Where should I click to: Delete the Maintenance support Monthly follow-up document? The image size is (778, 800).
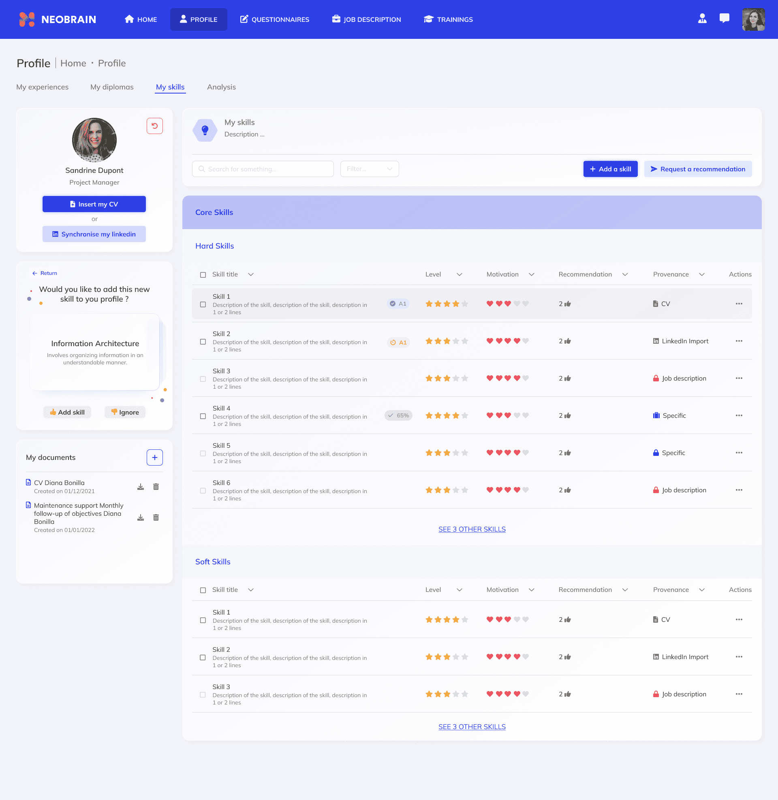point(156,517)
